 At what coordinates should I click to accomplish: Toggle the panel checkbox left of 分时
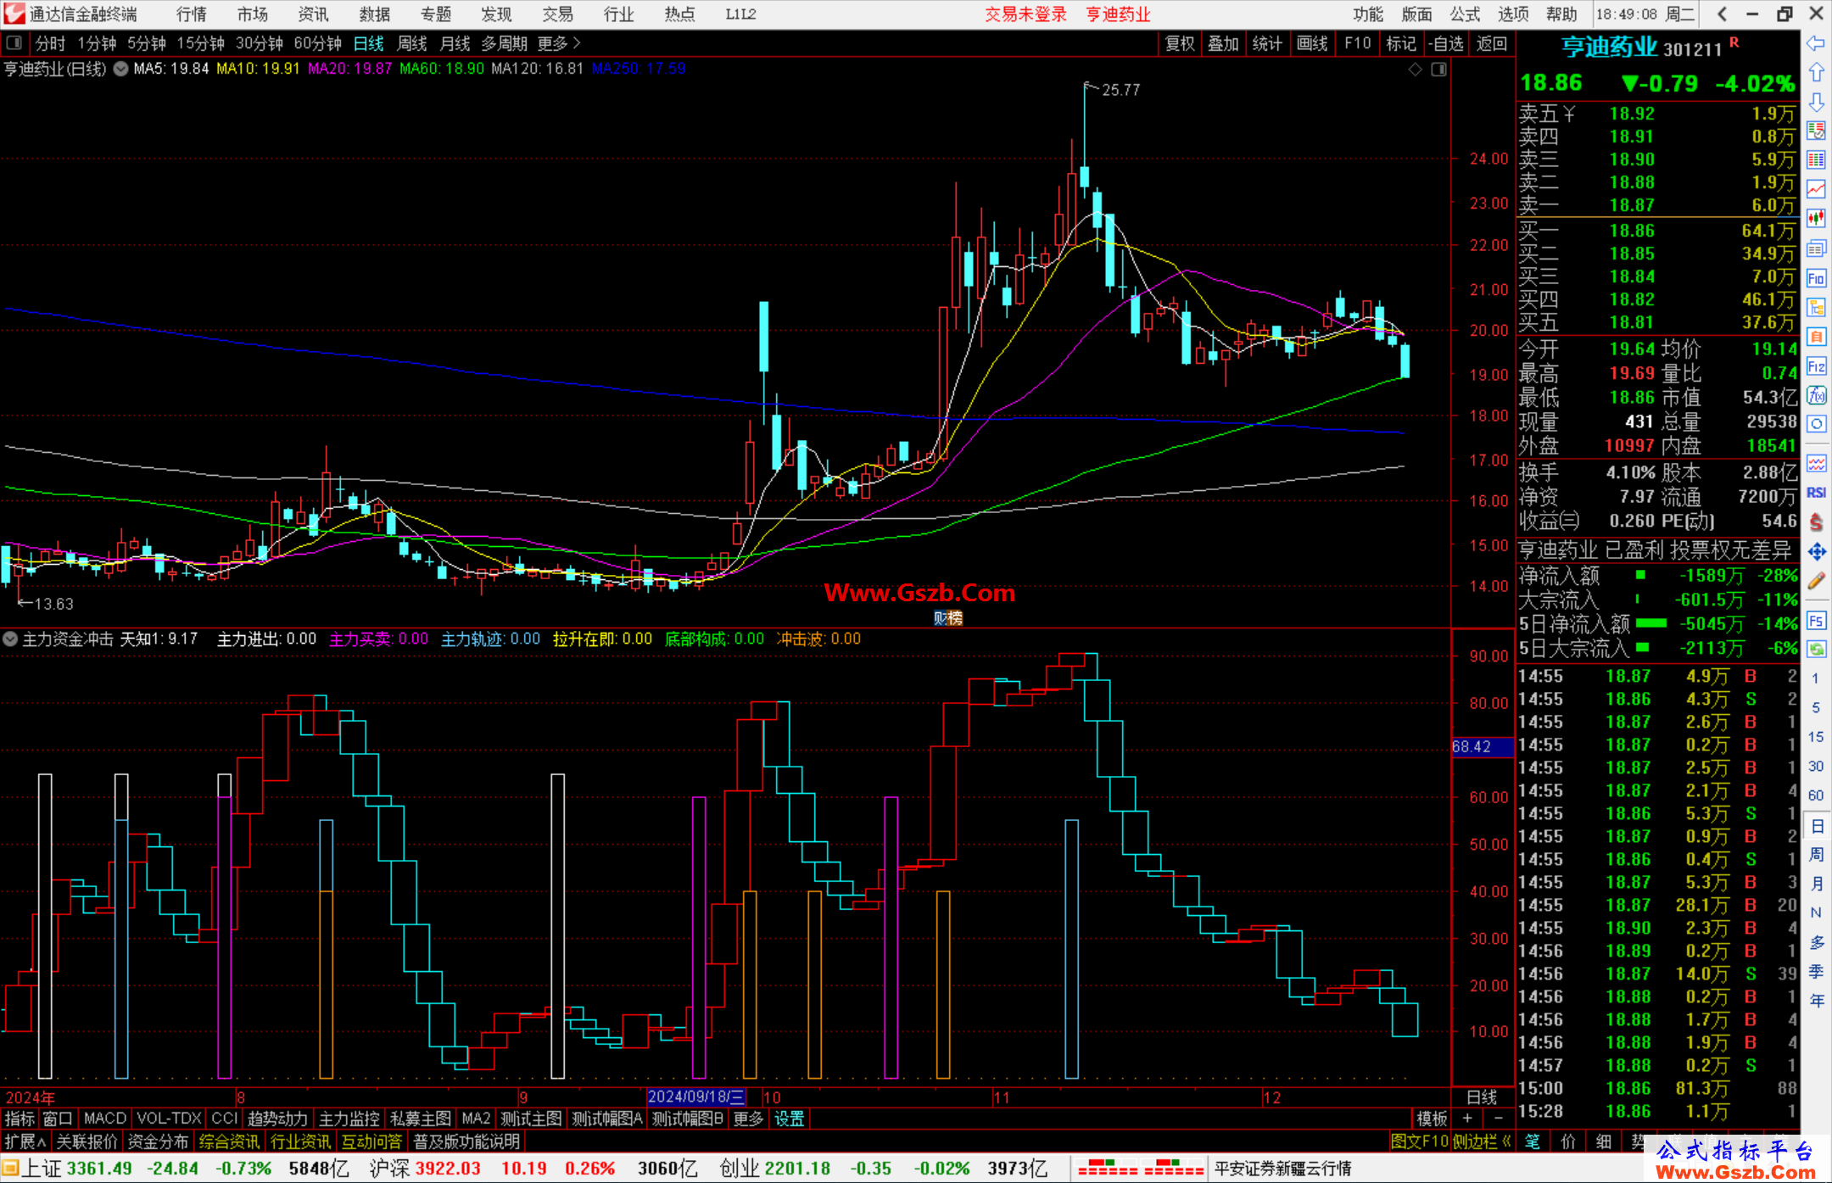pos(14,42)
